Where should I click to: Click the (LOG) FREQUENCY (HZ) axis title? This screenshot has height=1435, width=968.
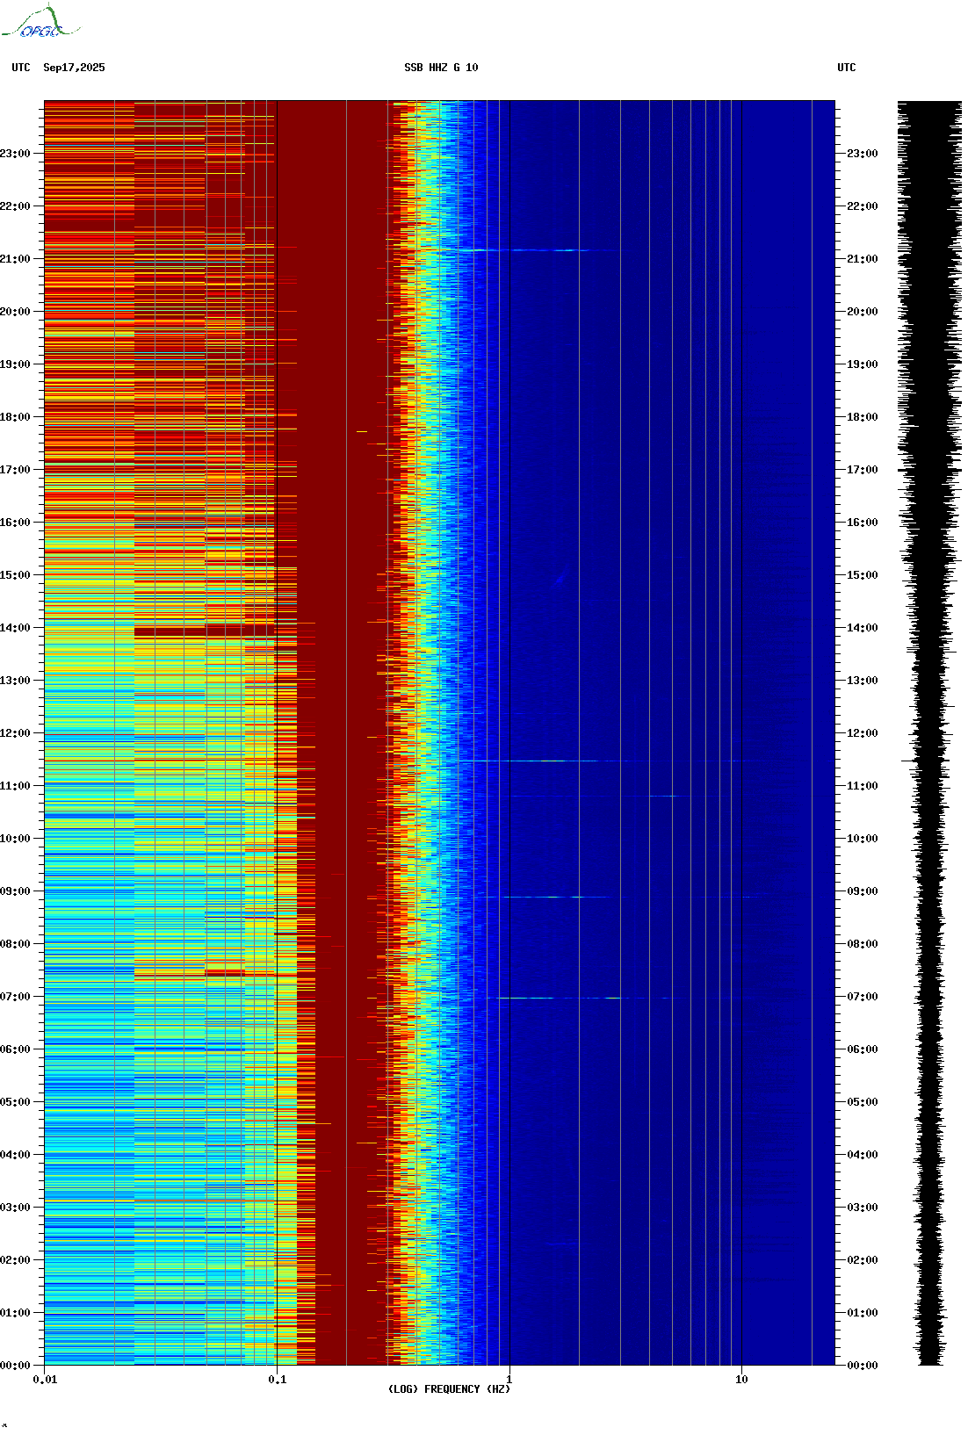pyautogui.click(x=449, y=1389)
